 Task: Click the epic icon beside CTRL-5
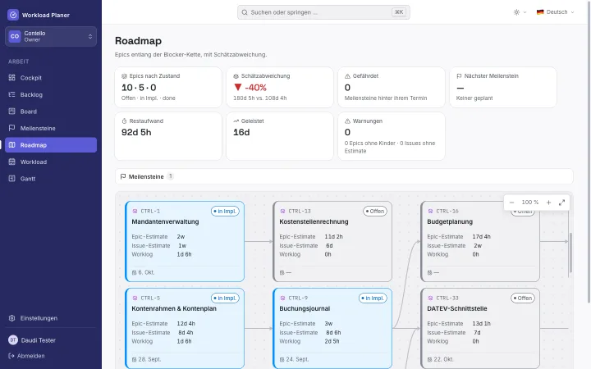tap(135, 298)
